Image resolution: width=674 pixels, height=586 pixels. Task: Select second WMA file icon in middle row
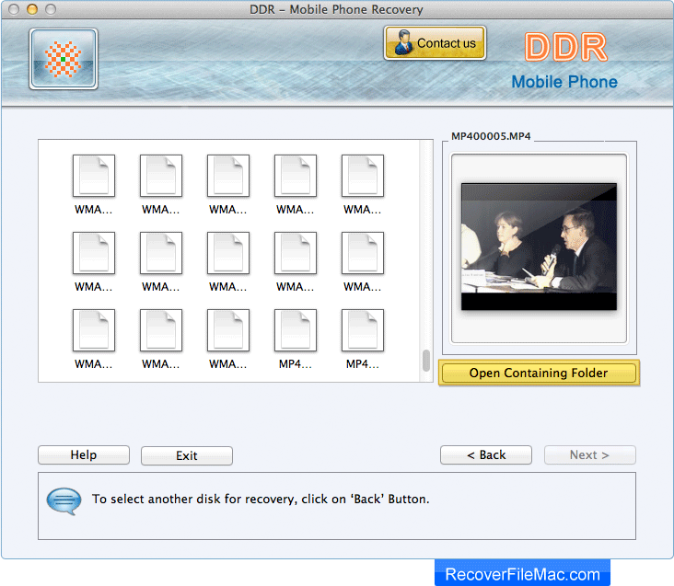pyautogui.click(x=161, y=253)
